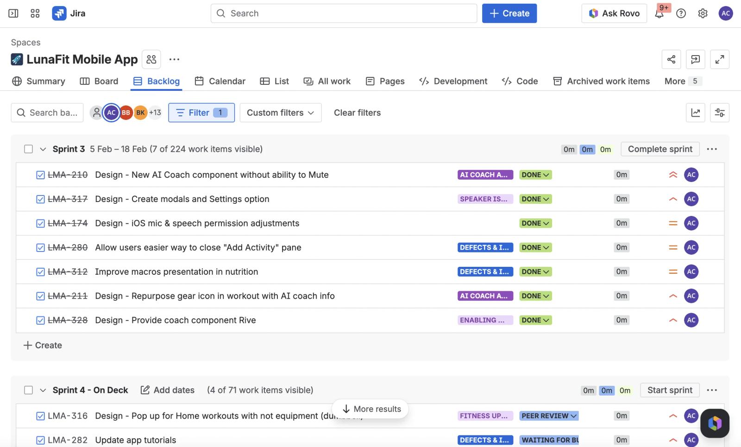Focus the Search backlog field
The width and height of the screenshot is (741, 447).
pyautogui.click(x=47, y=113)
